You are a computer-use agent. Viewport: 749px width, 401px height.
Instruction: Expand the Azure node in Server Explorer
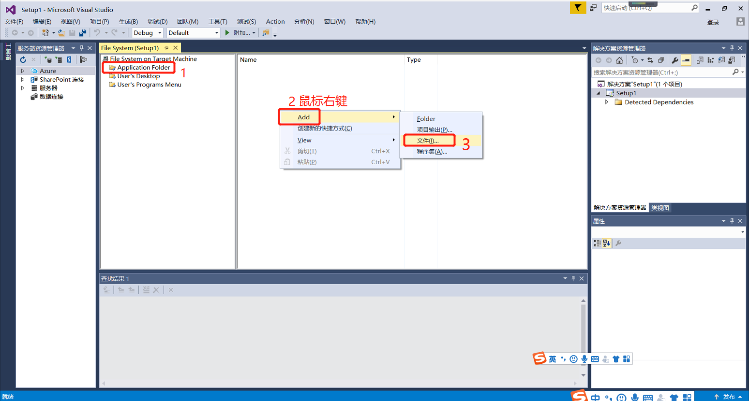click(x=22, y=71)
